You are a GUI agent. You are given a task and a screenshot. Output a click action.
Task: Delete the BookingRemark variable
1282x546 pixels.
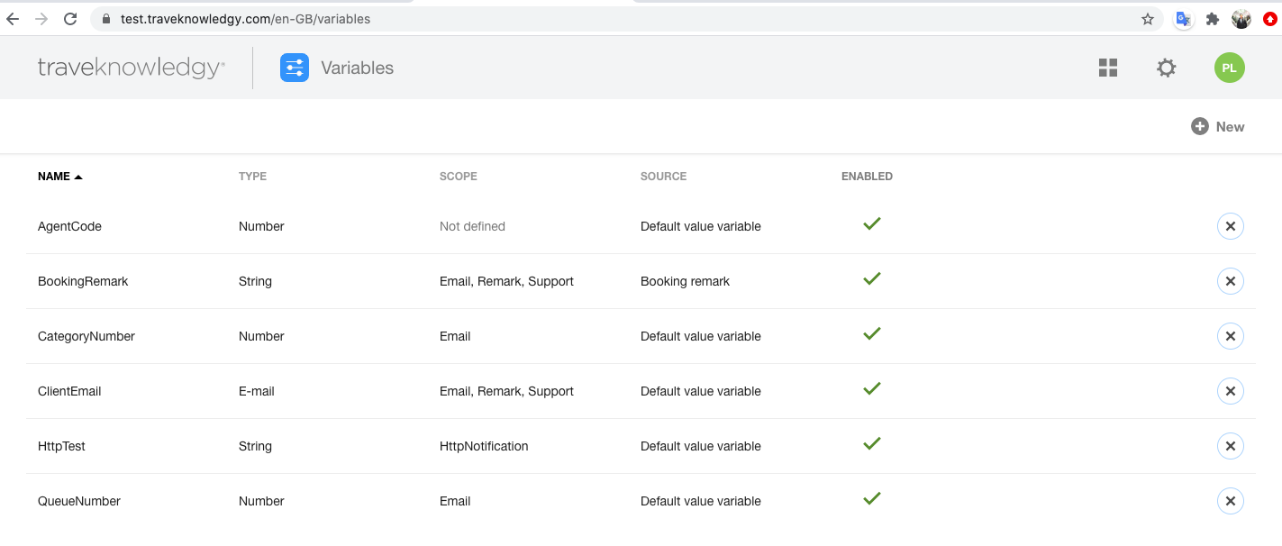pyautogui.click(x=1230, y=281)
